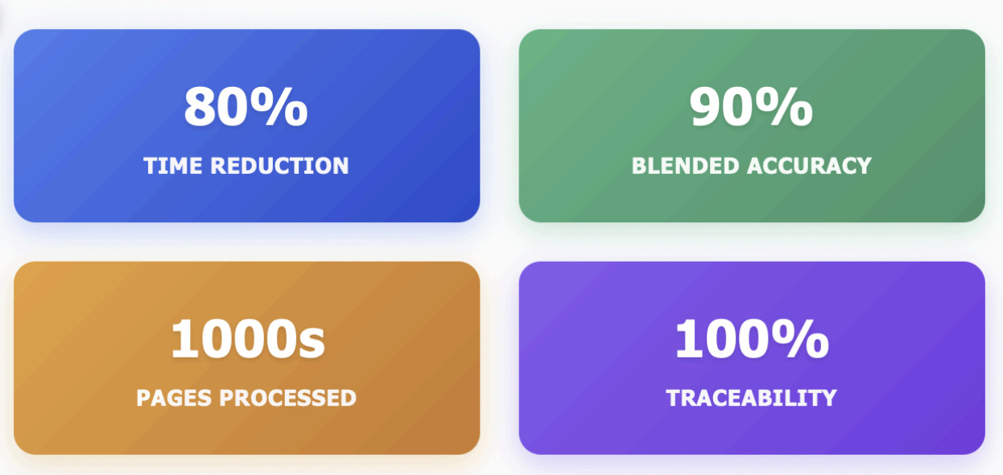This screenshot has height=475, width=1003.
Task: Click the PAGES PROCESSED label
Action: click(x=246, y=398)
